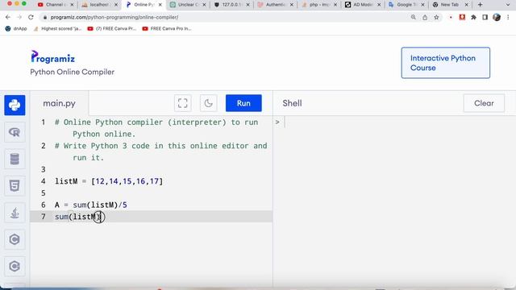Select the Python compiler icon in sidebar

[15, 106]
